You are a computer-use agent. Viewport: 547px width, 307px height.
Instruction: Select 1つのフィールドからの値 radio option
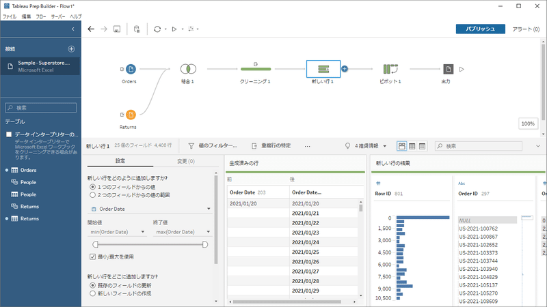pyautogui.click(x=92, y=187)
